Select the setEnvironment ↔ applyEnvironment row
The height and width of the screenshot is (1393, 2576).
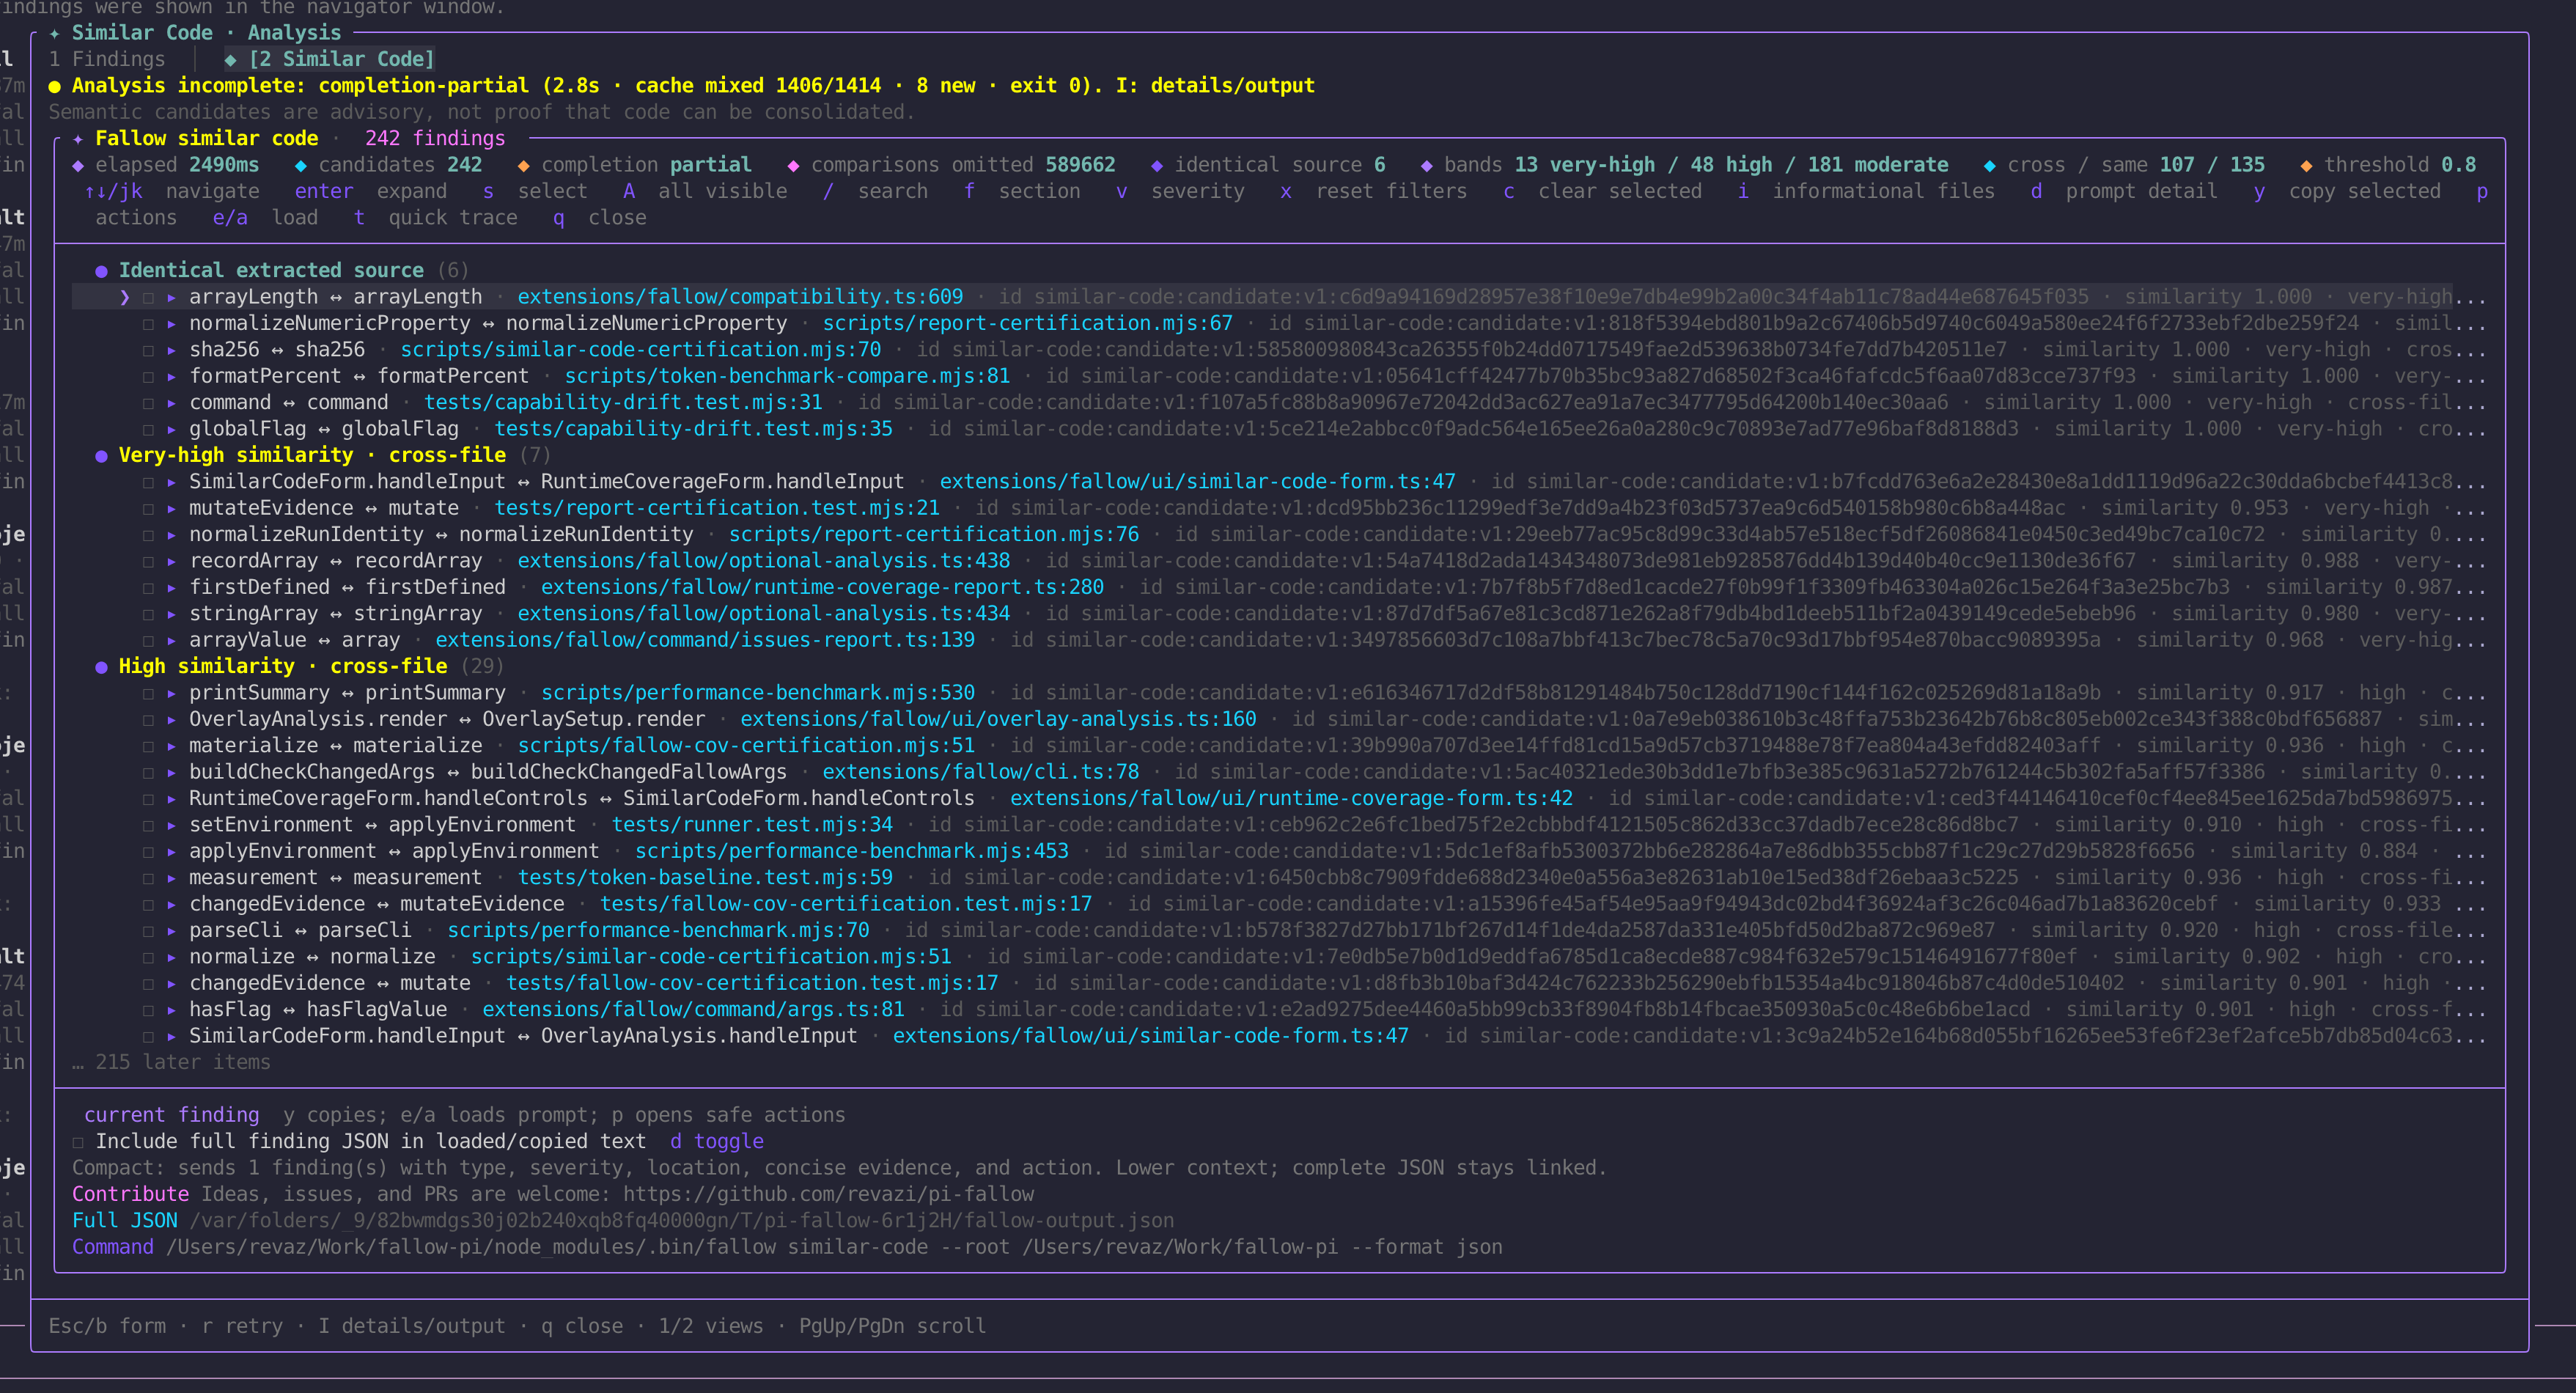tap(1279, 826)
